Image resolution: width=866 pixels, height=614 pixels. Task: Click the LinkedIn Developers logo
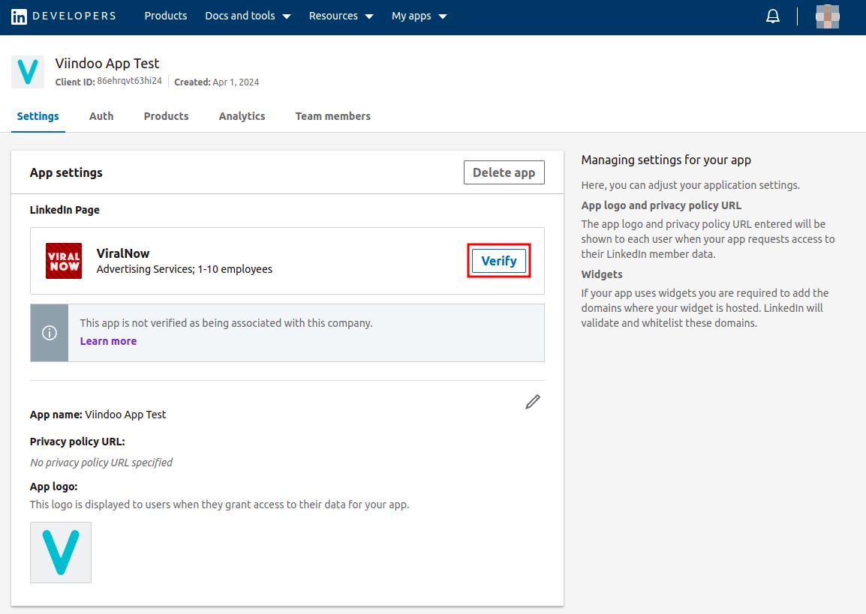(64, 16)
